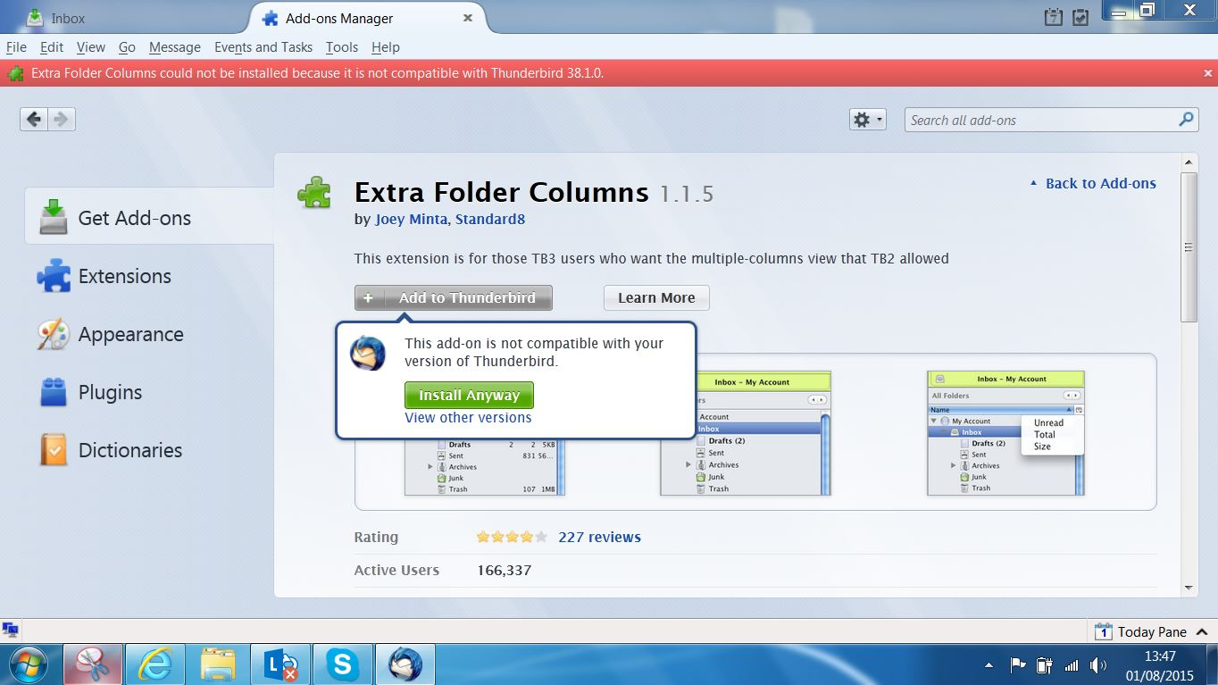1218x685 pixels.
Task: Click the add-on page scrollbar down arrow
Action: 1189,588
